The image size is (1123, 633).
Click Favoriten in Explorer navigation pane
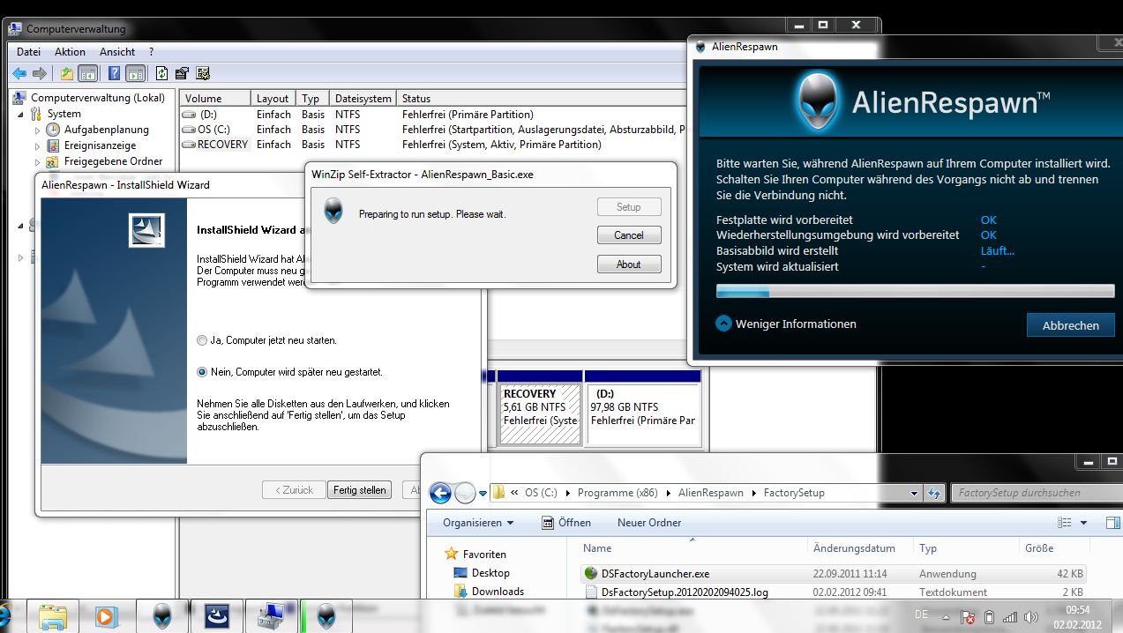pyautogui.click(x=484, y=555)
